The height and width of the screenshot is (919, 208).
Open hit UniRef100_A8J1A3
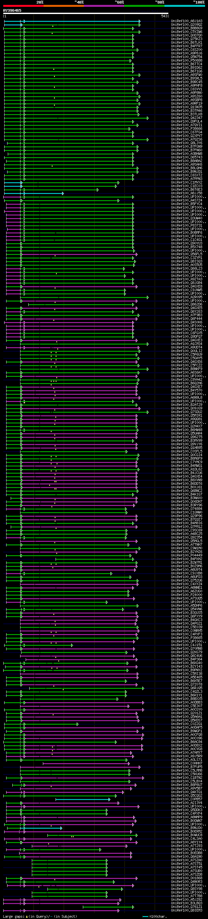tap(187, 21)
